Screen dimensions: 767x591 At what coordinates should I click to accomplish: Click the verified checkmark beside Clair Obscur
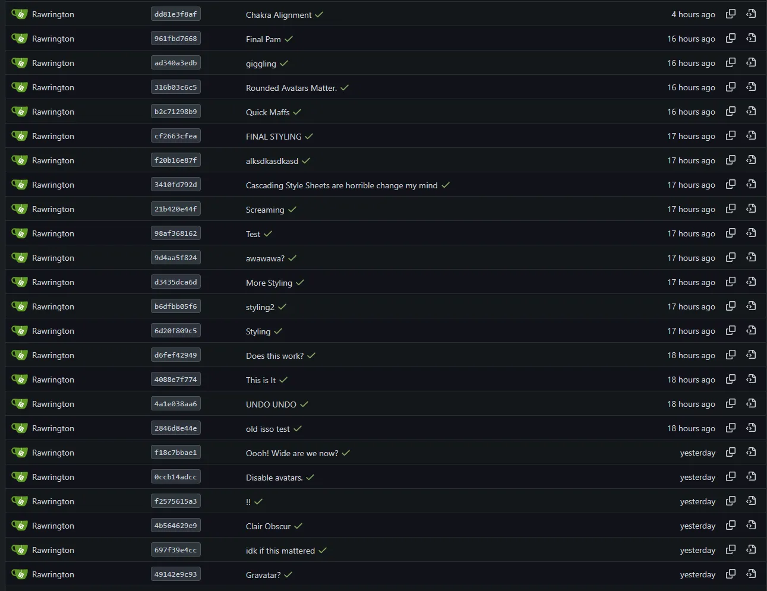coord(298,526)
